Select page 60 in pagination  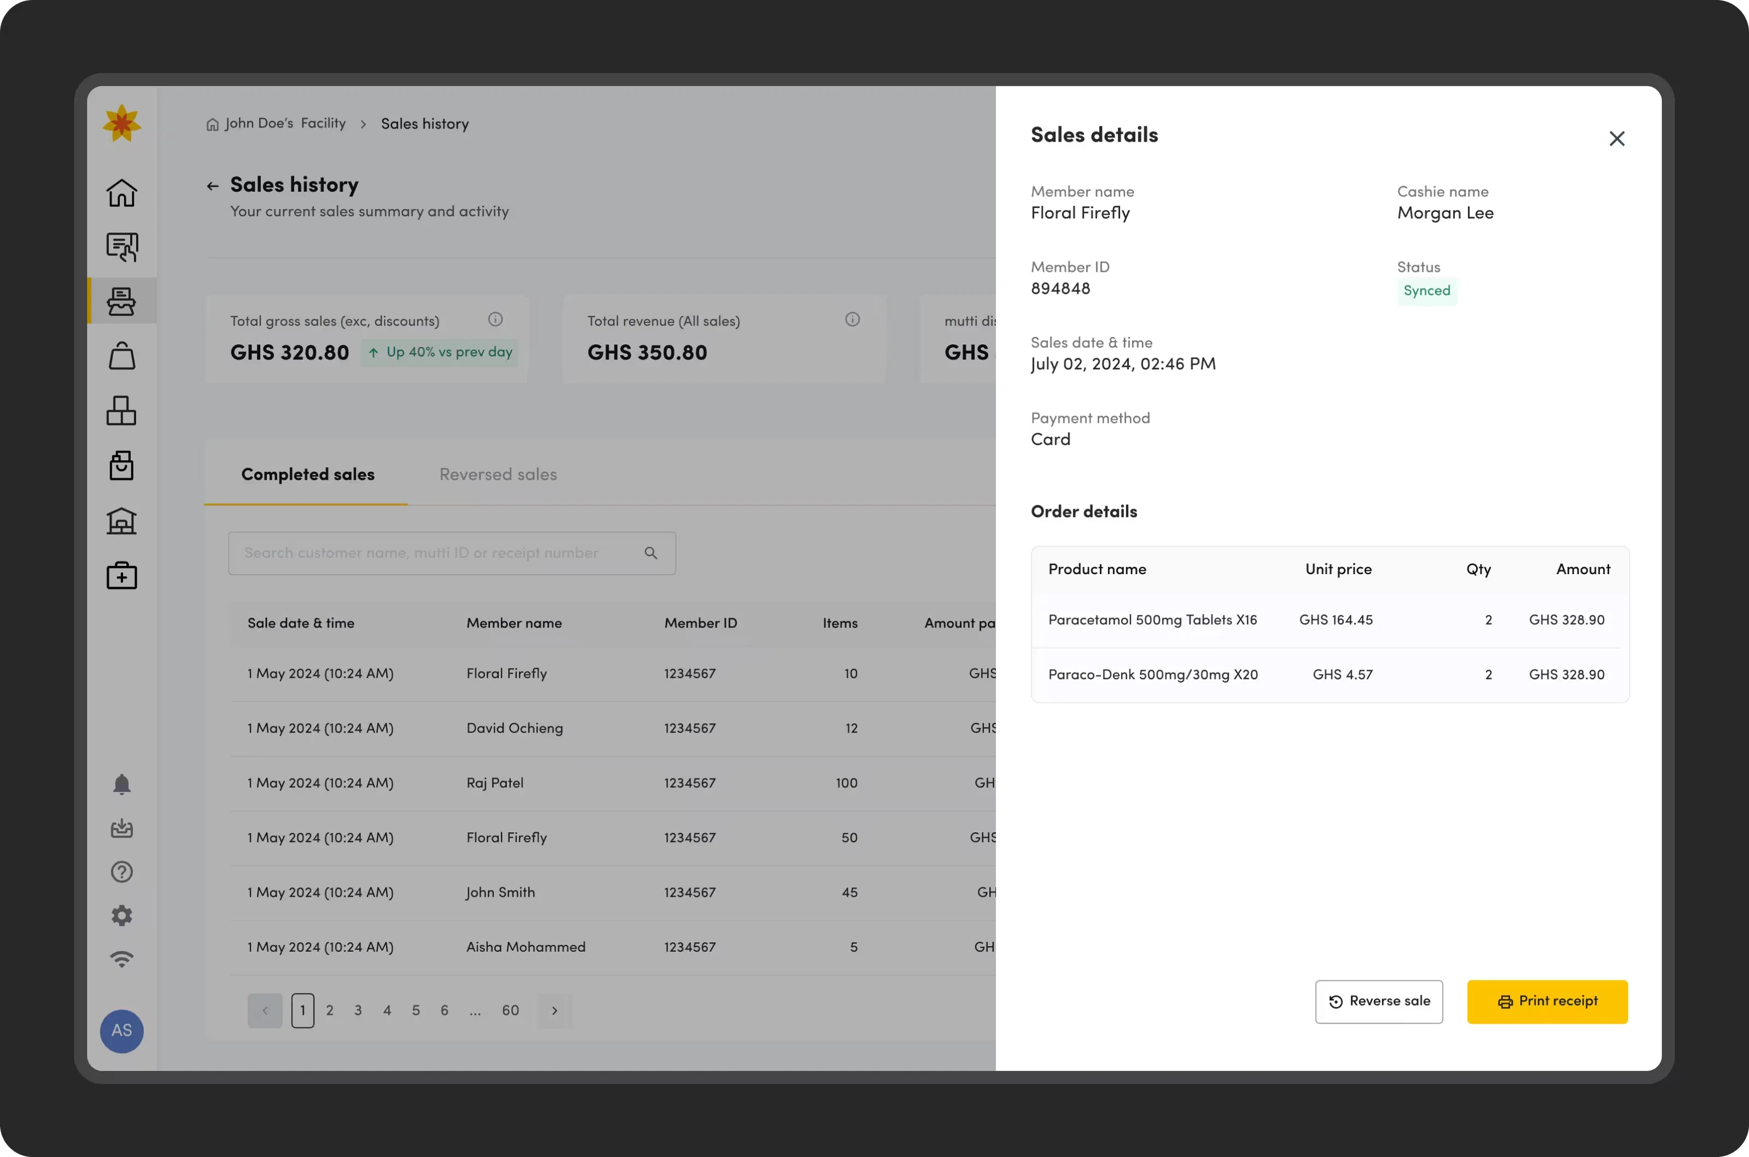510,1011
